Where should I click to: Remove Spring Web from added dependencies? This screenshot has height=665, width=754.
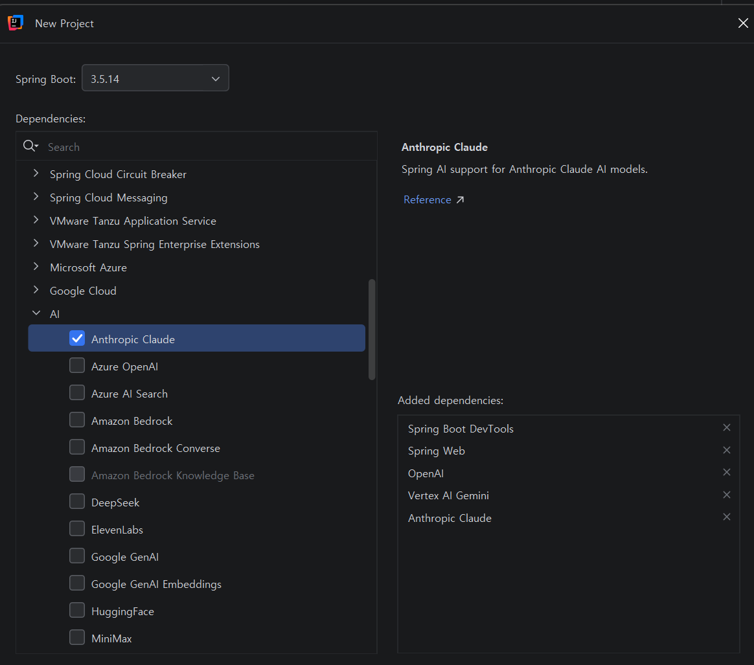pos(727,450)
